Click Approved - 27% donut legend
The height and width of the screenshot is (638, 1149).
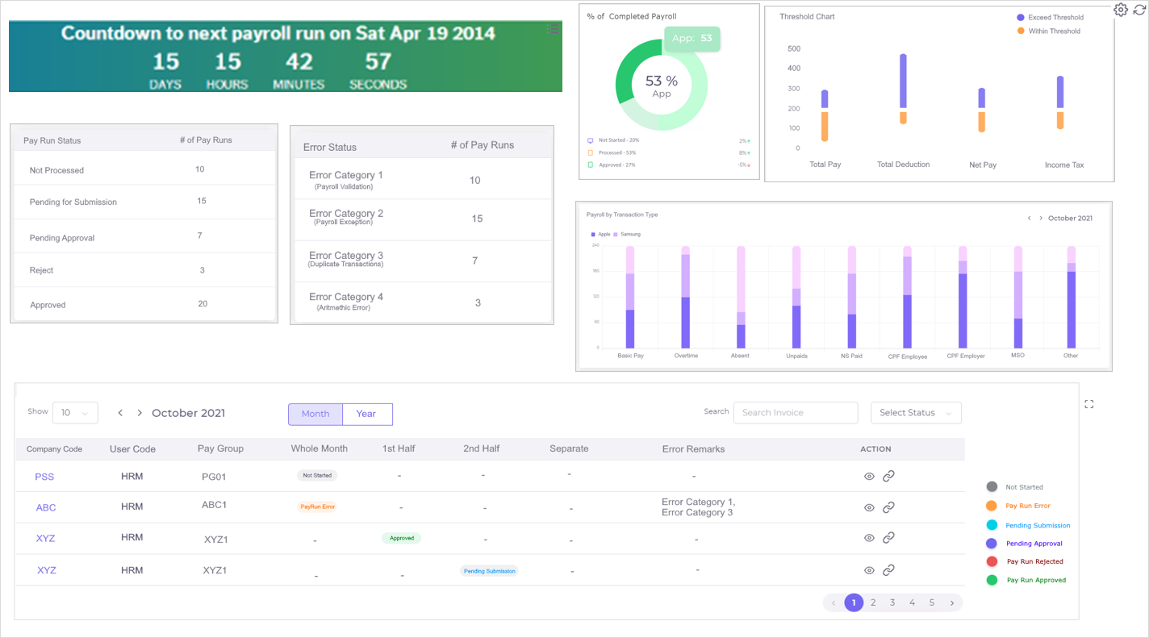(612, 165)
